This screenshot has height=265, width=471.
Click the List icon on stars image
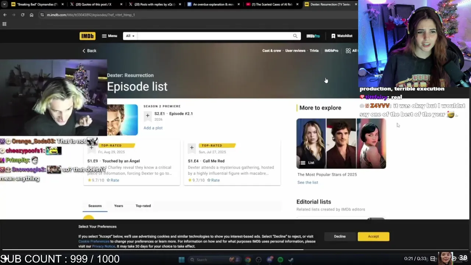pos(302,163)
